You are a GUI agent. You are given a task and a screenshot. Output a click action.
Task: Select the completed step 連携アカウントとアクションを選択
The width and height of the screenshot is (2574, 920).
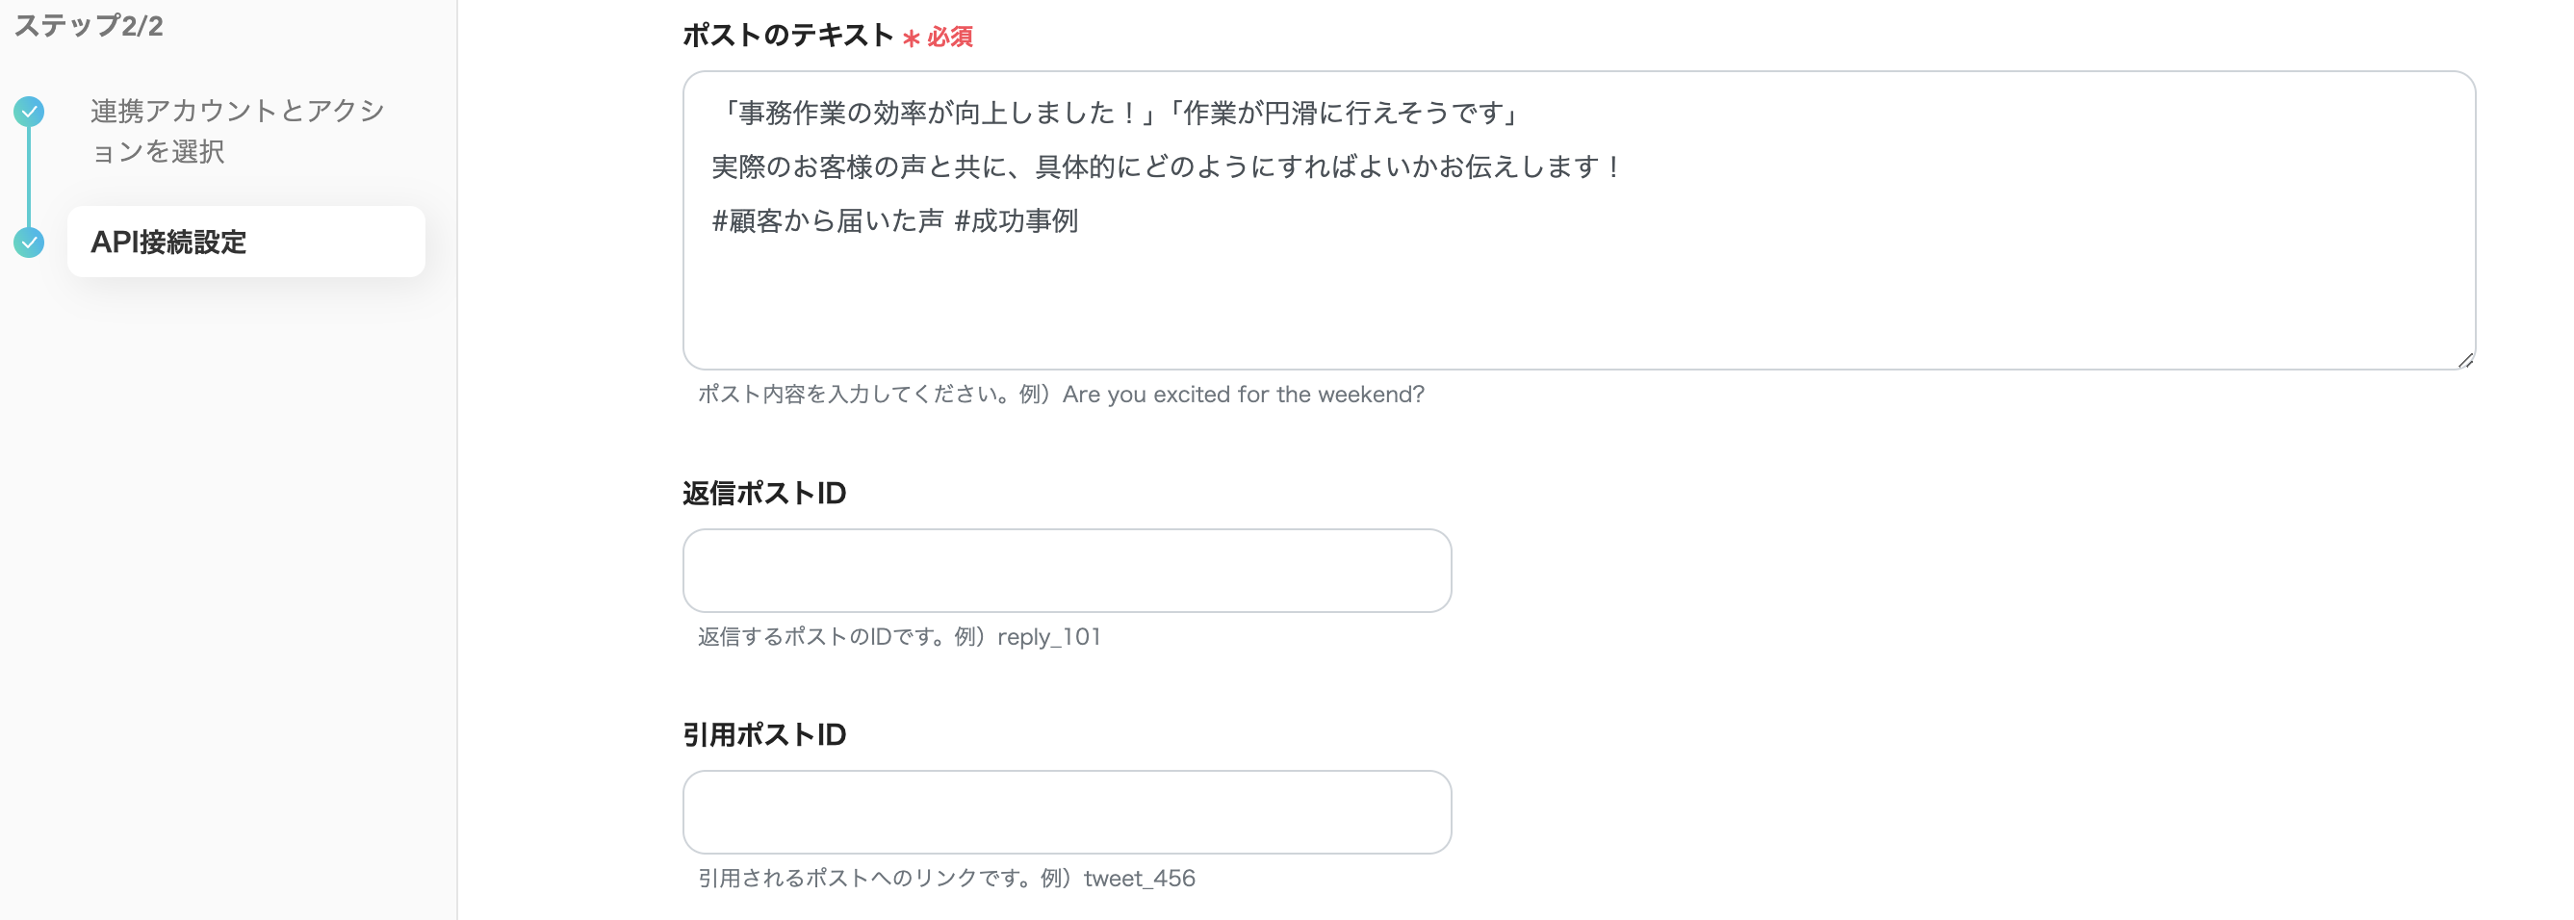234,131
